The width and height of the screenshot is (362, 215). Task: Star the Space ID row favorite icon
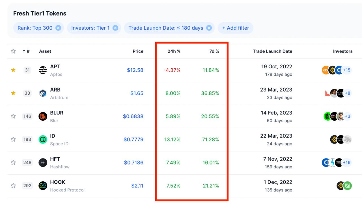pos(13,139)
